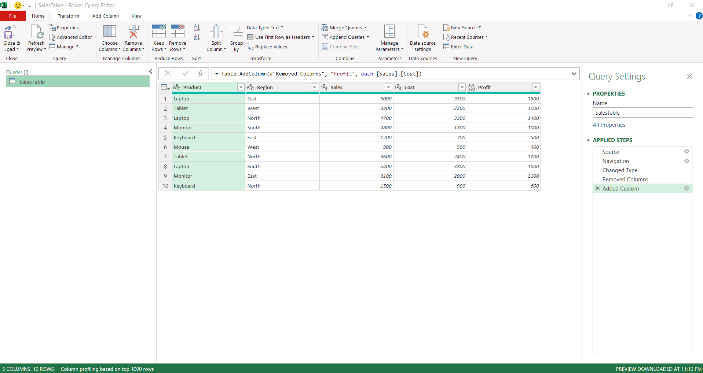Open the Advanced Editor
This screenshot has width=703, height=373.
tap(70, 37)
